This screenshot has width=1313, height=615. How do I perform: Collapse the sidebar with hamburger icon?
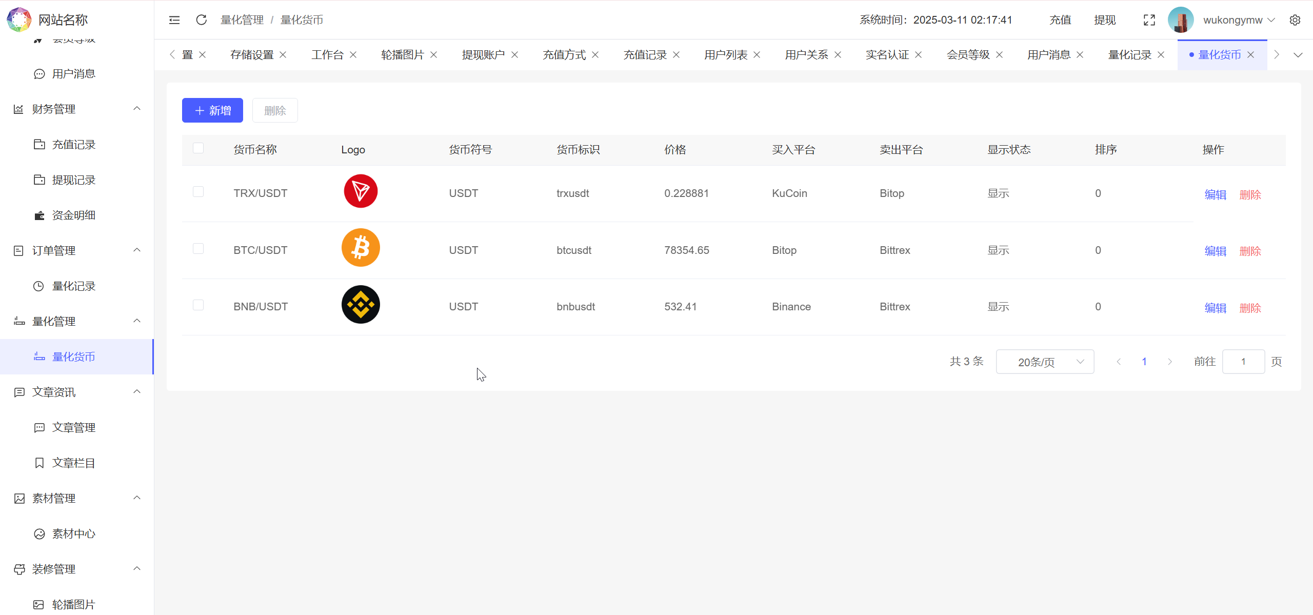[174, 19]
